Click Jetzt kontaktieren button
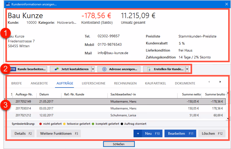This screenshot has height=149, width=231. tap(71, 69)
